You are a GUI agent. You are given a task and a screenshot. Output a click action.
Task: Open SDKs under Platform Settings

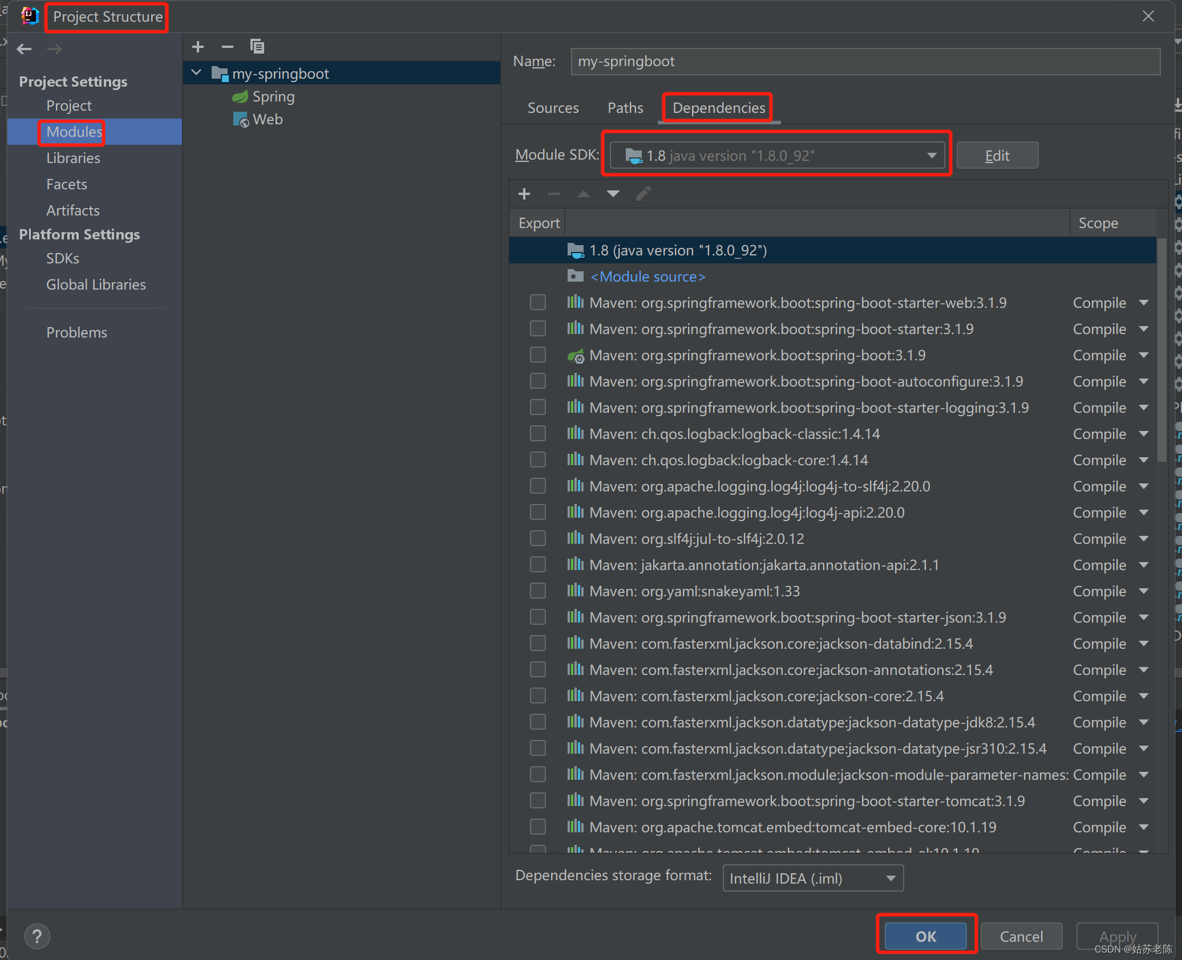63,258
